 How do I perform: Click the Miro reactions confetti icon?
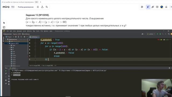point(153,7)
